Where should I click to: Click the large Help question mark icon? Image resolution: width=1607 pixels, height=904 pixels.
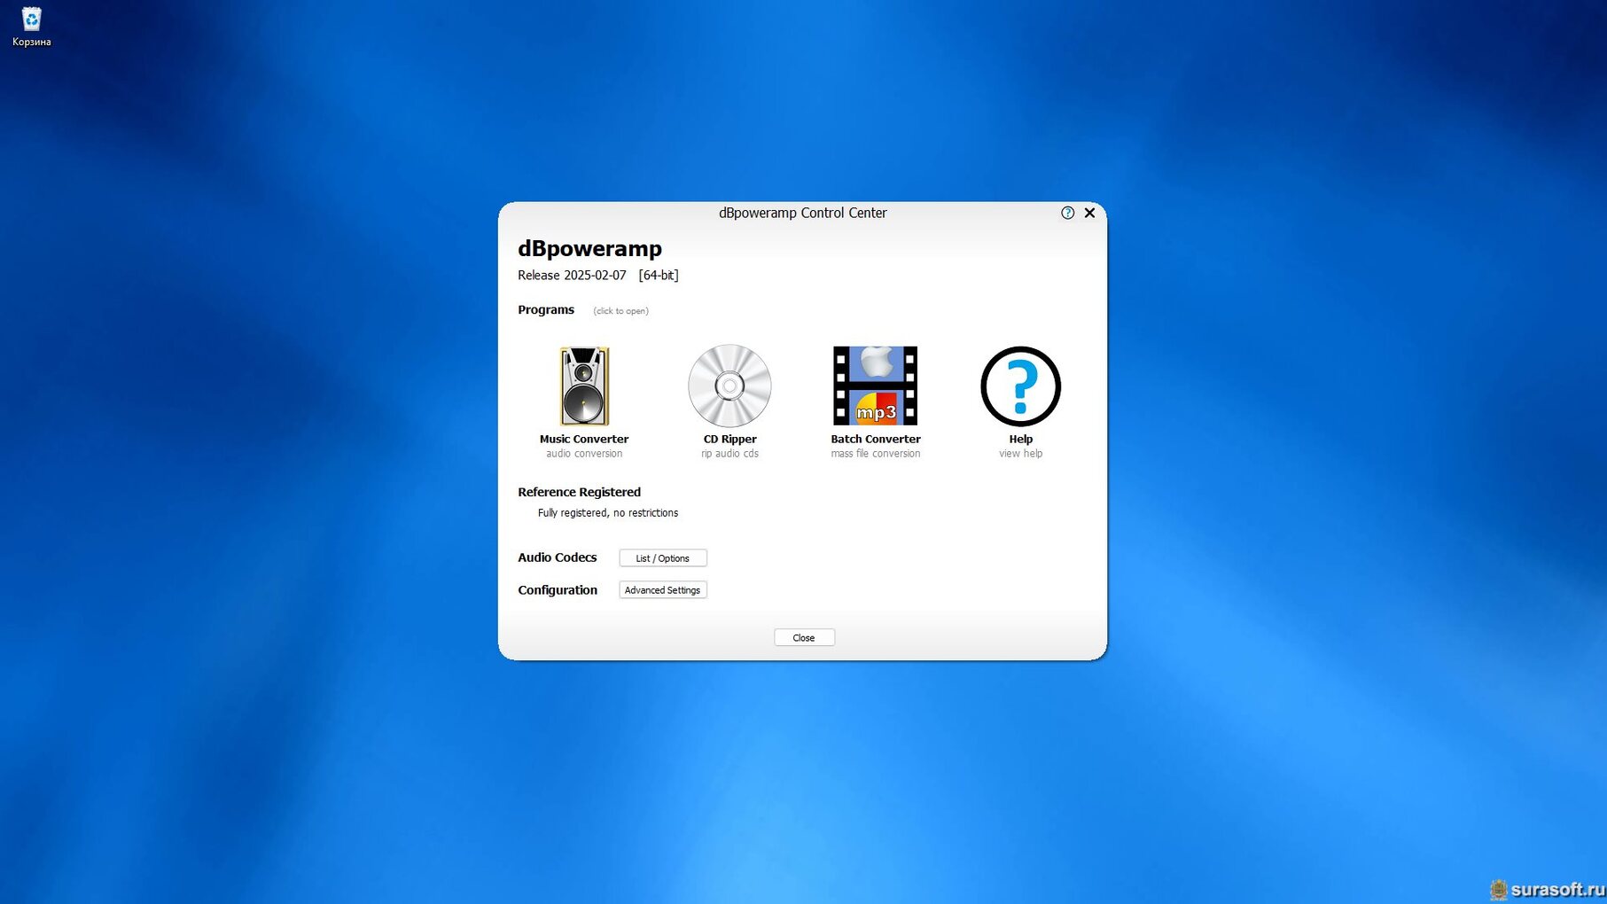[x=1020, y=386]
